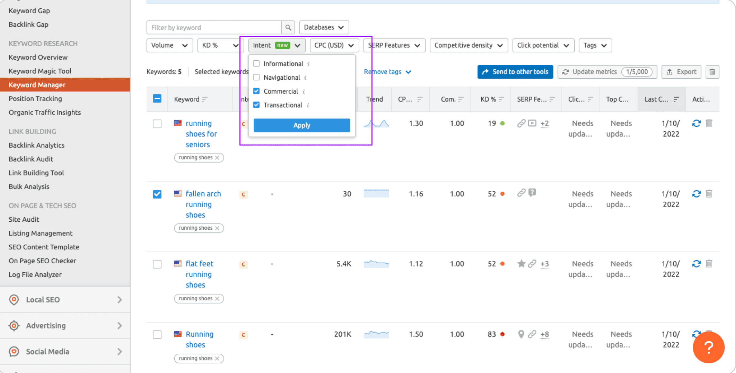Remove running shoes tag from seniors keyword
The image size is (736, 373).
(x=217, y=158)
